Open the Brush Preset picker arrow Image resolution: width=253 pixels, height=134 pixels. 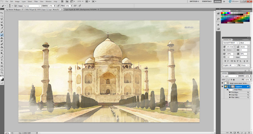tap(12, 6)
